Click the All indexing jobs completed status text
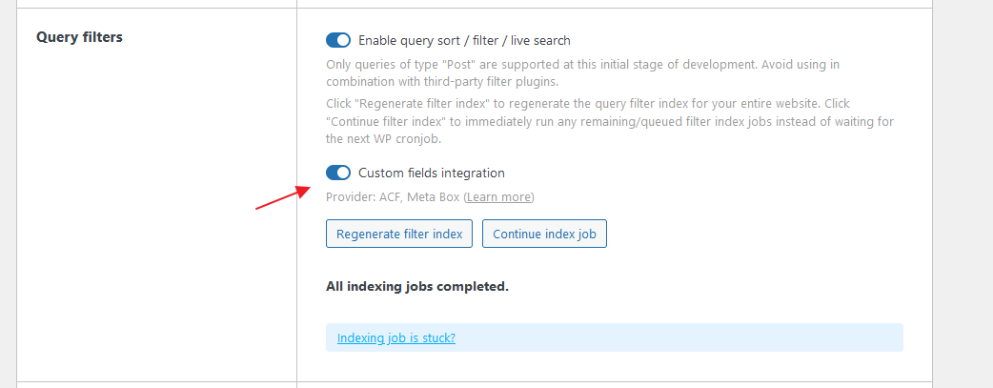The height and width of the screenshot is (388, 993). [416, 286]
